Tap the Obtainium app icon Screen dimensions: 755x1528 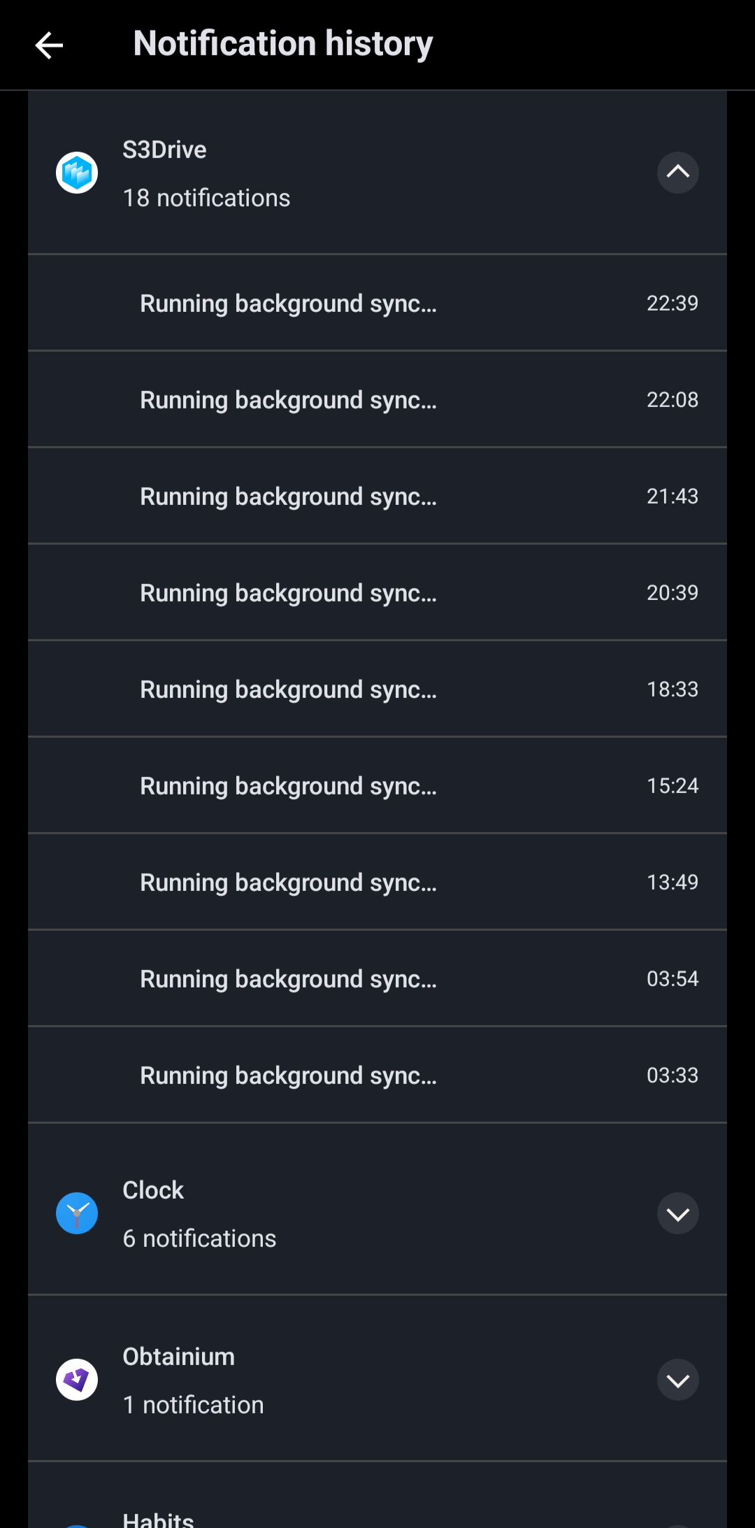pyautogui.click(x=77, y=1380)
